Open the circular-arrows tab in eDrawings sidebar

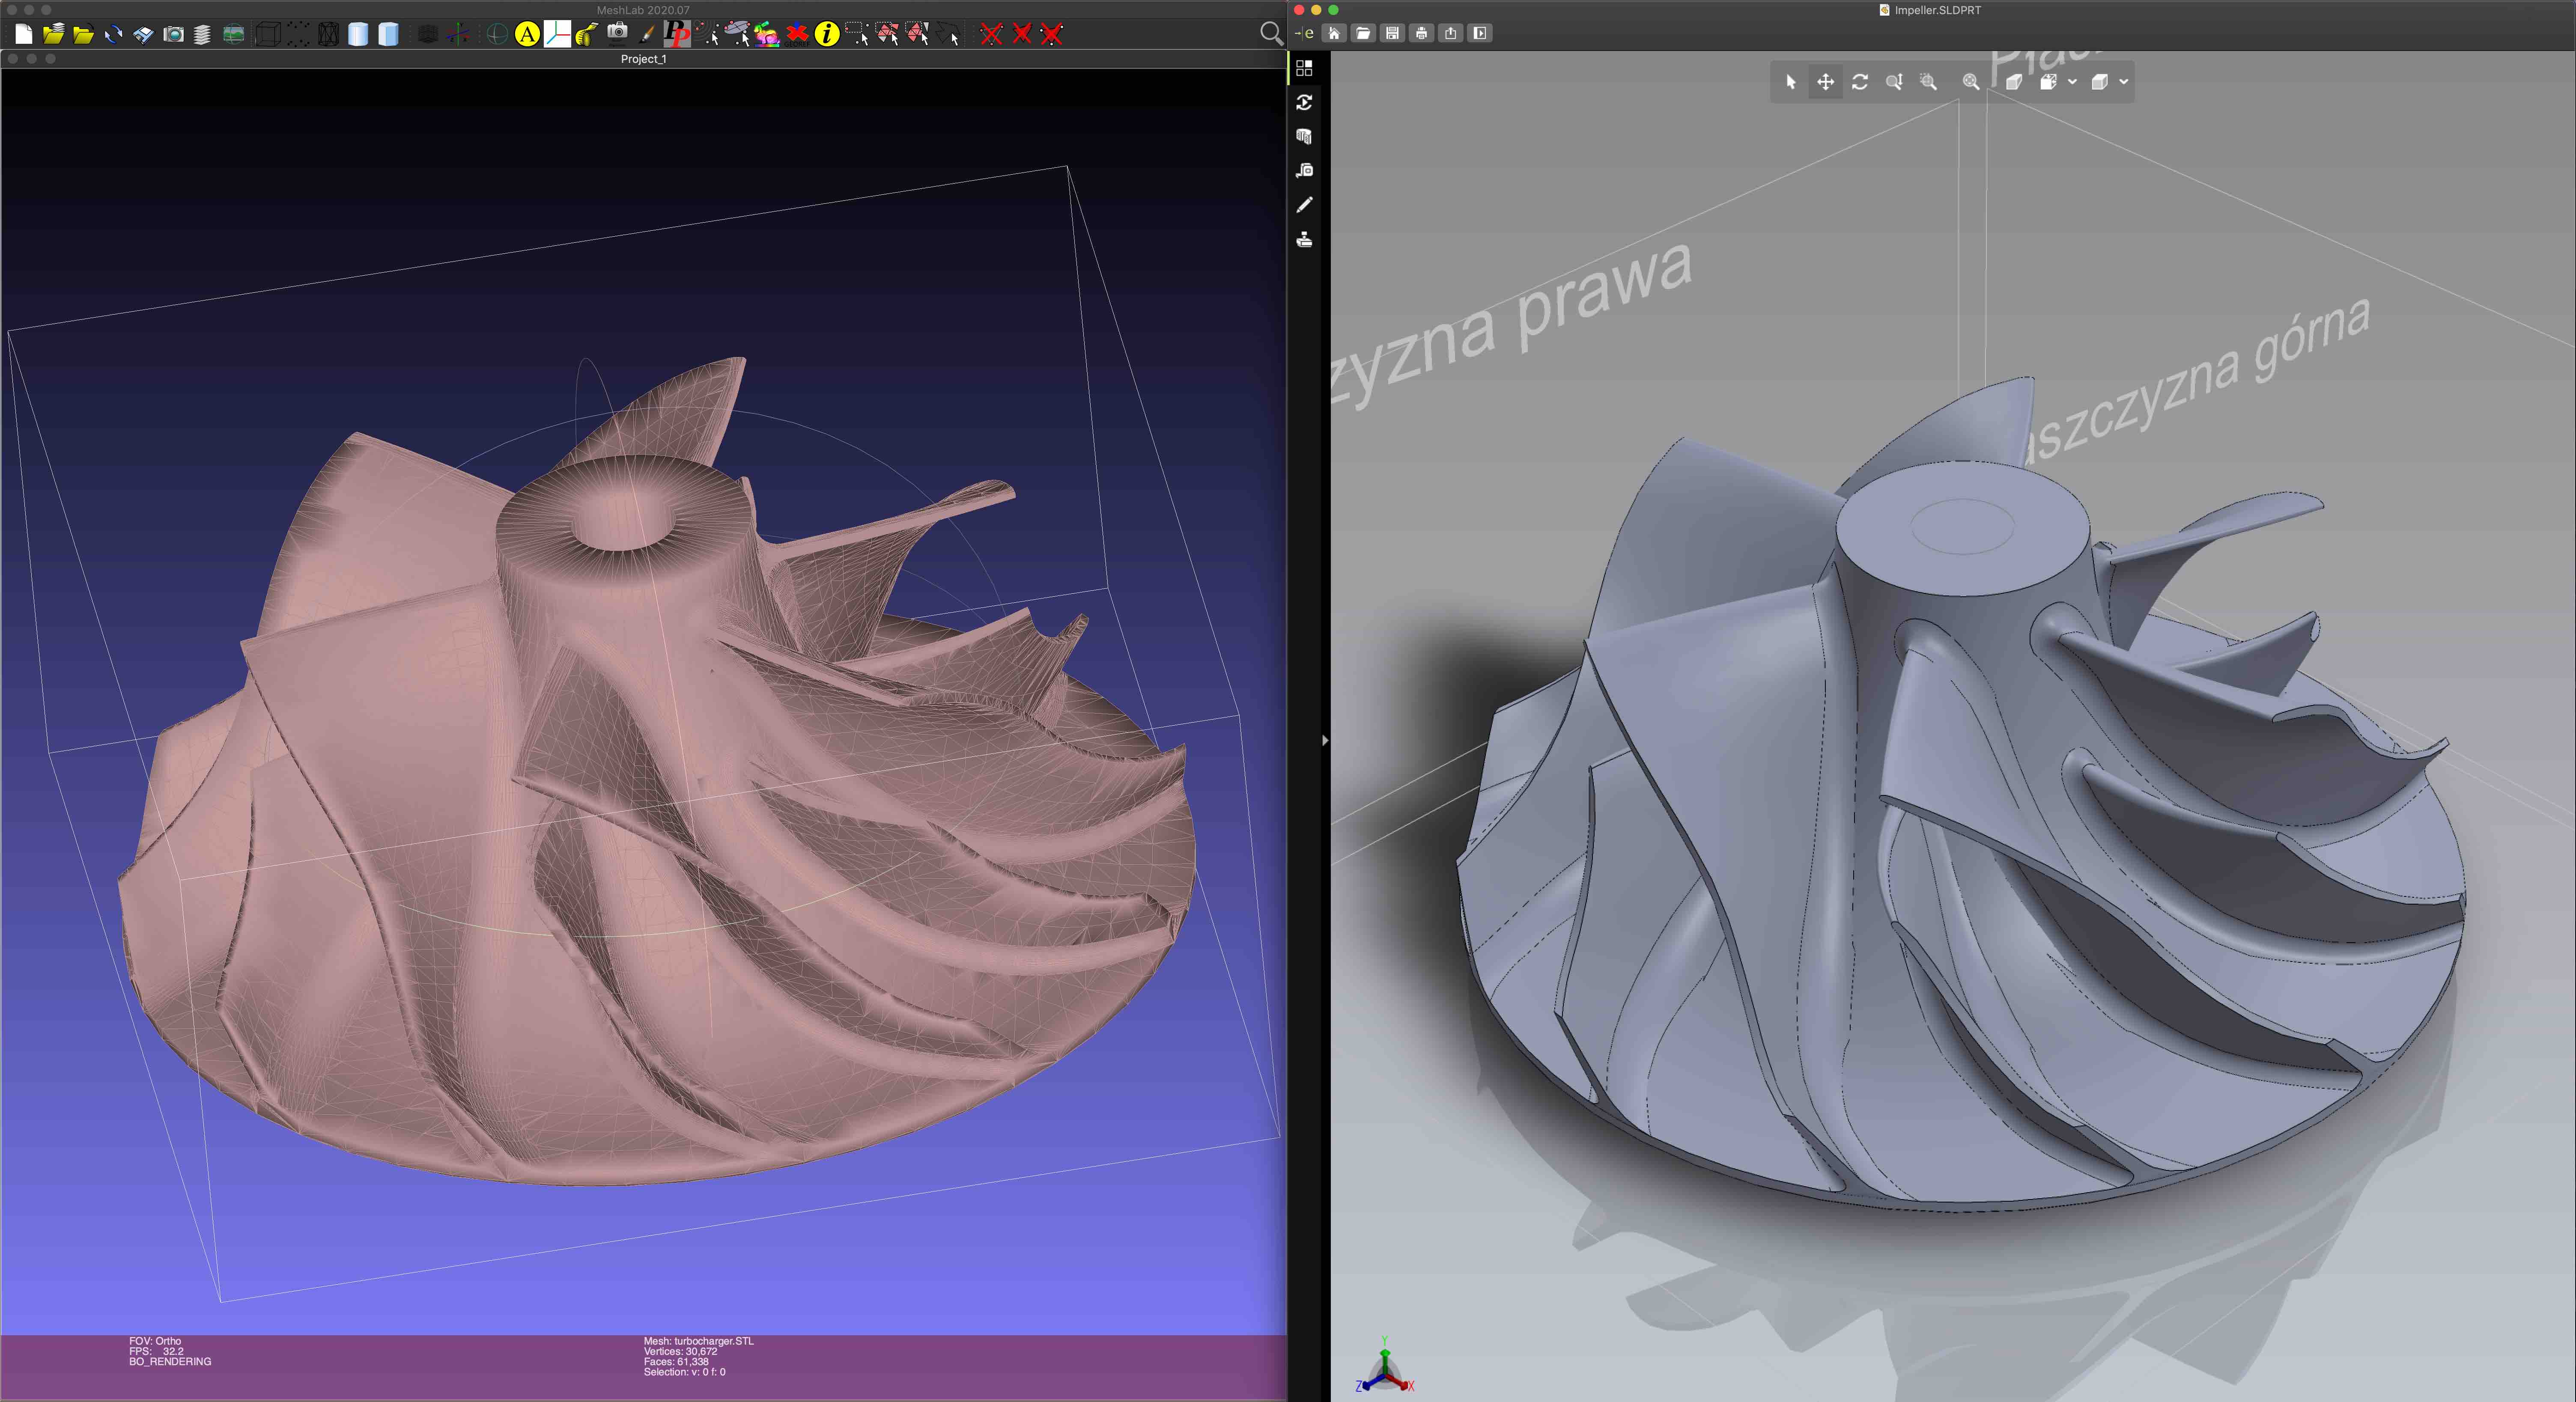[1304, 102]
